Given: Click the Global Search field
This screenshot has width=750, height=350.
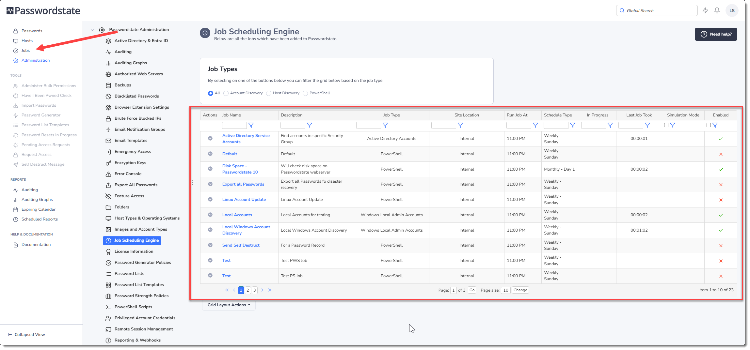Looking at the screenshot, I should coord(657,10).
